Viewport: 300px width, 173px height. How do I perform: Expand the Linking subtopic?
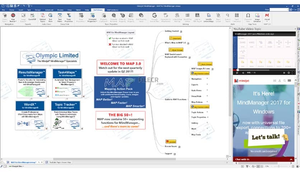click(x=207, y=123)
